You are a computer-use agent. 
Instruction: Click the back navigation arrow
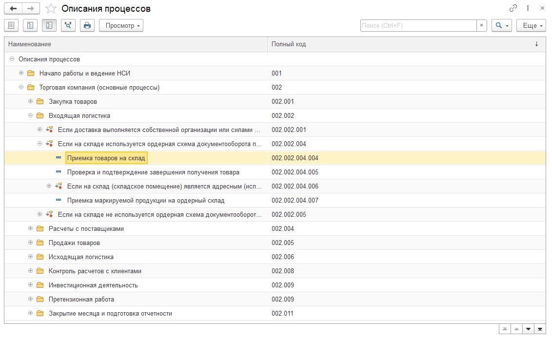(x=13, y=9)
